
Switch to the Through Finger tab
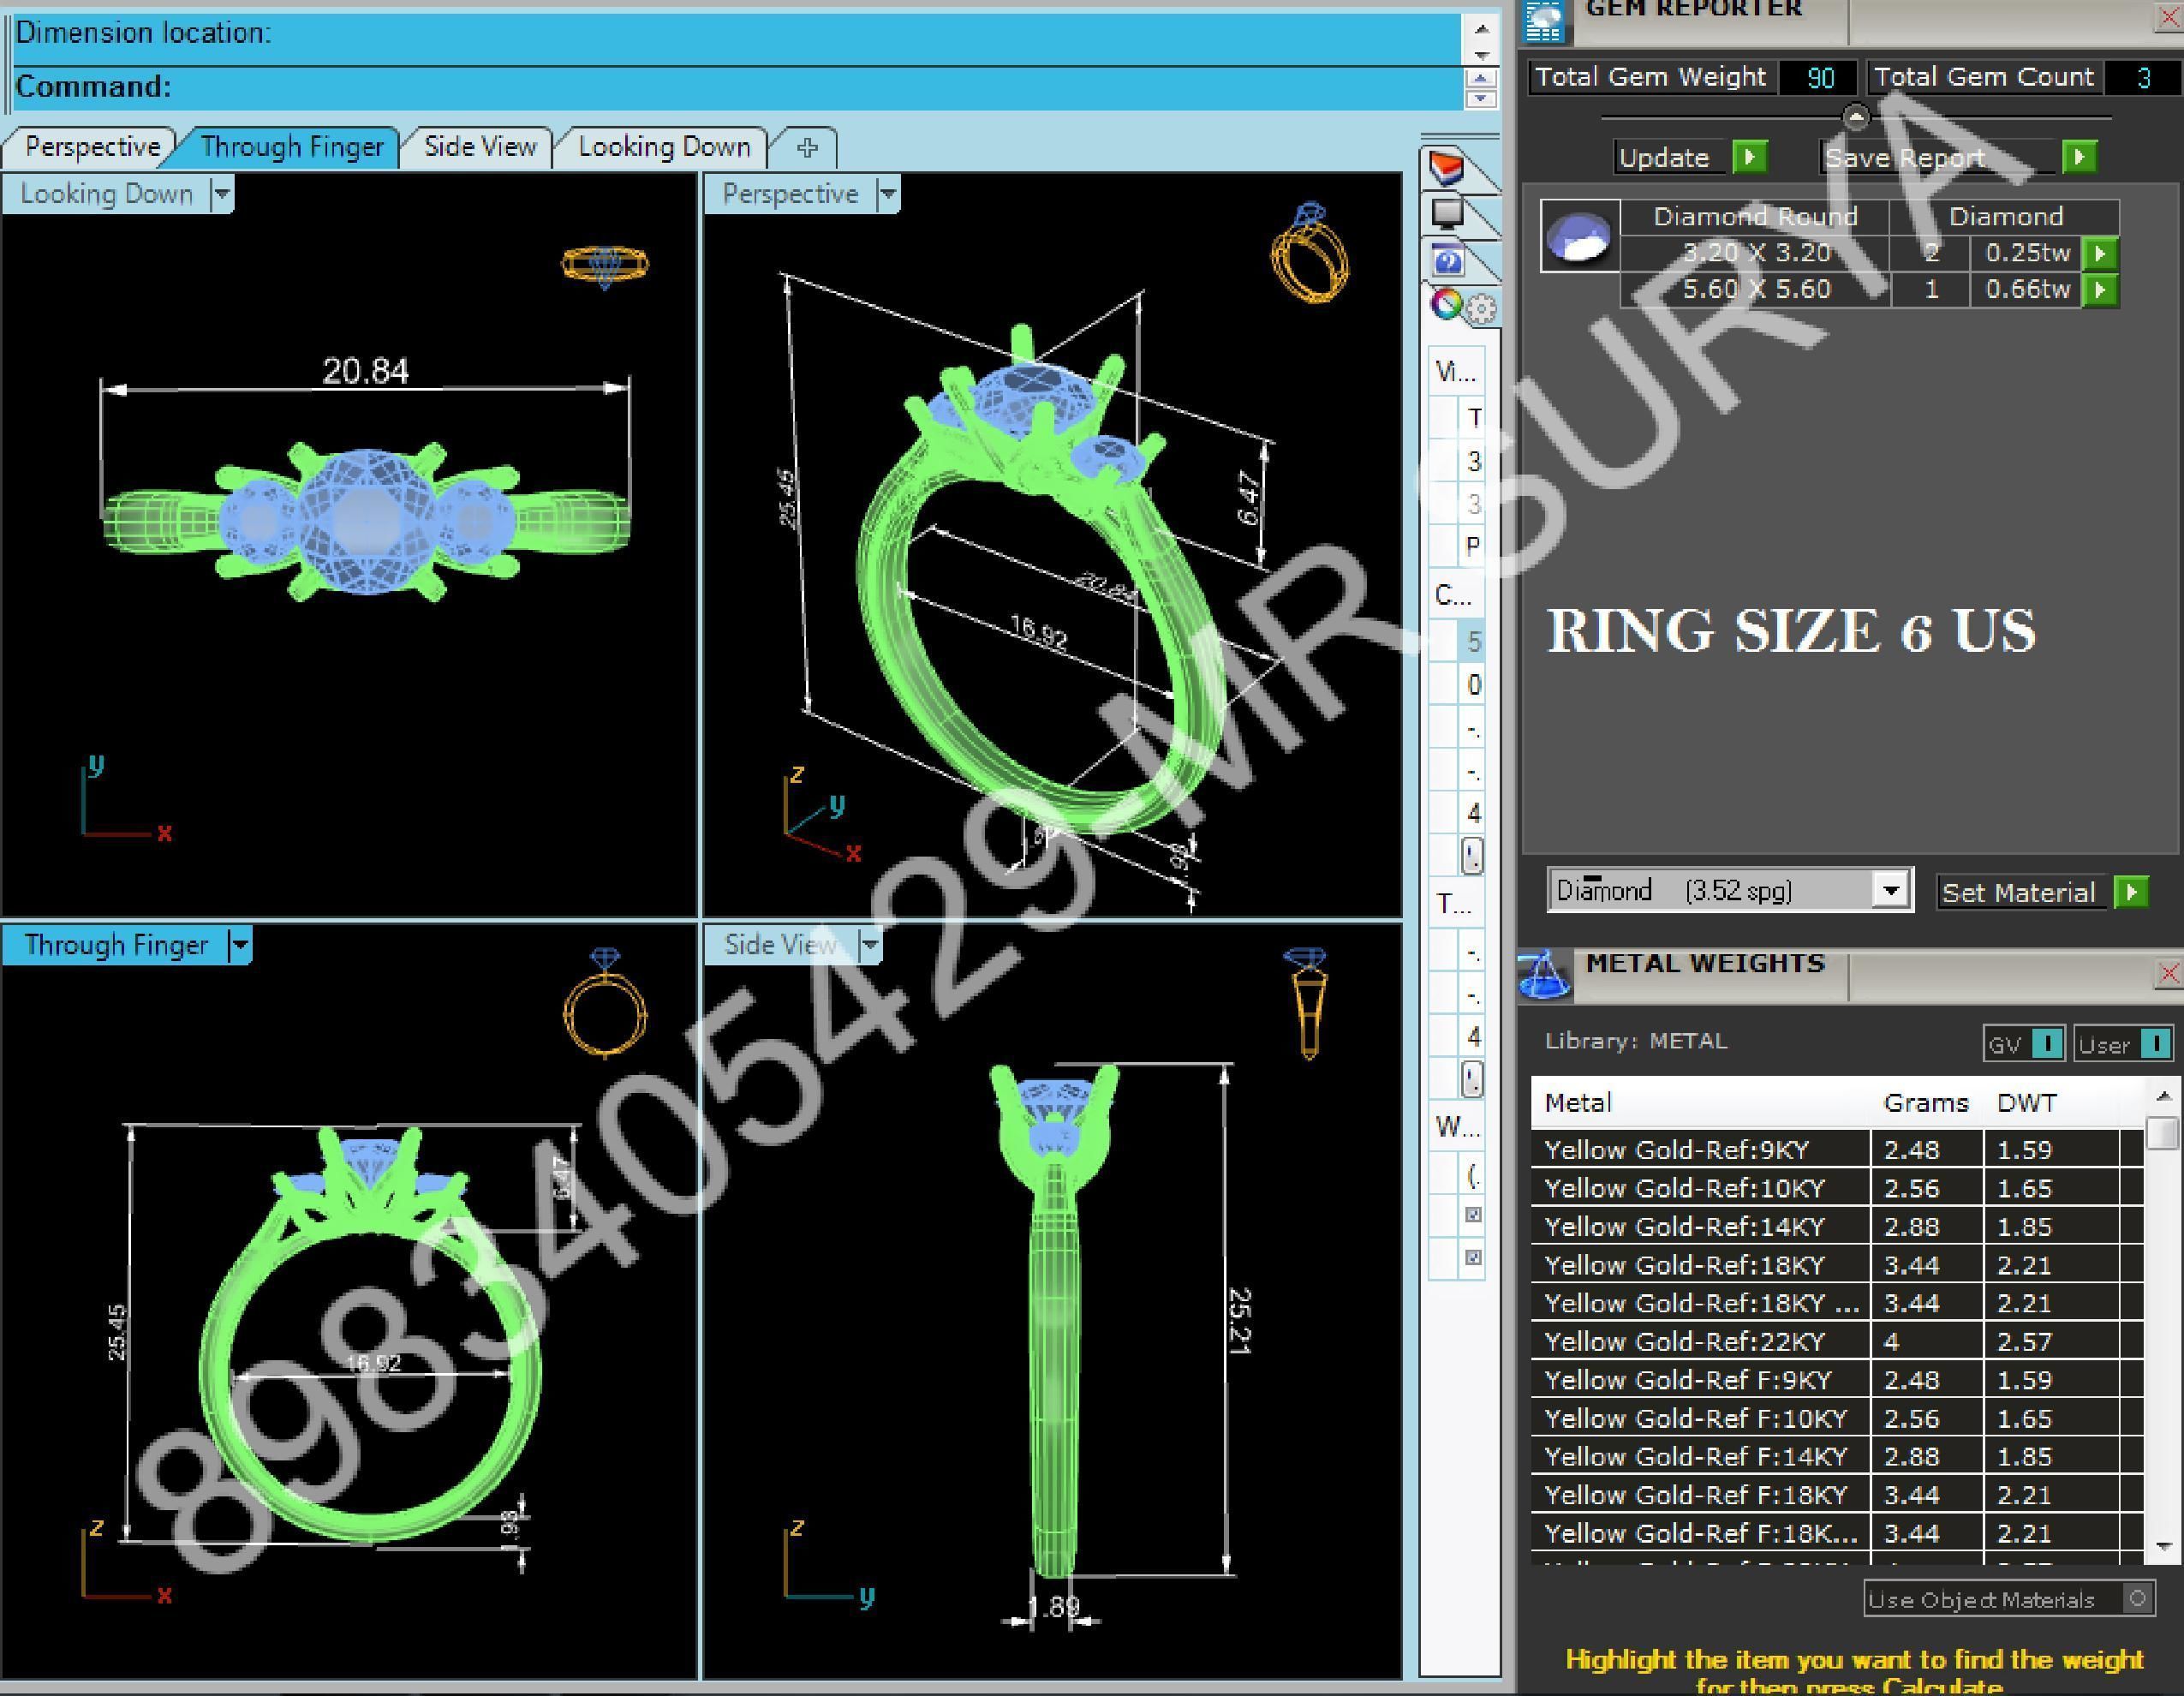point(292,148)
